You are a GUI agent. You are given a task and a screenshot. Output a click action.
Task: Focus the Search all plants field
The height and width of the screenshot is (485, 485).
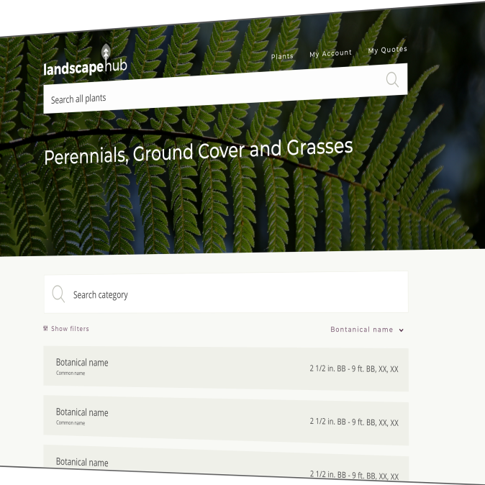(209, 92)
